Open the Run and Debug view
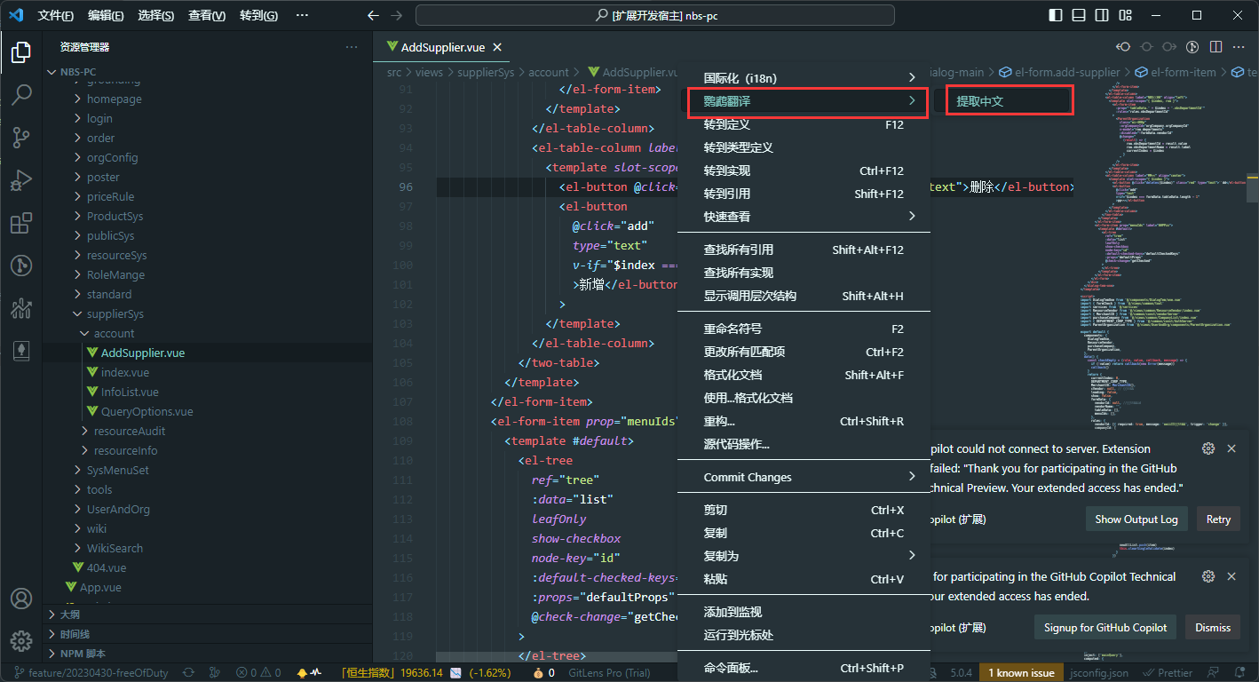The width and height of the screenshot is (1259, 682). pos(21,180)
